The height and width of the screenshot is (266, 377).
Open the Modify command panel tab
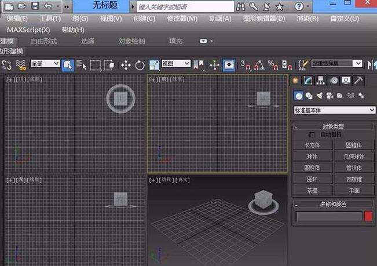coord(309,81)
